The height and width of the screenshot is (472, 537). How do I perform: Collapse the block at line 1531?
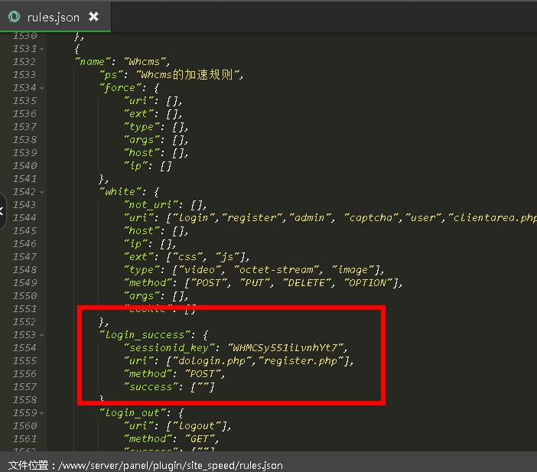(x=42, y=49)
